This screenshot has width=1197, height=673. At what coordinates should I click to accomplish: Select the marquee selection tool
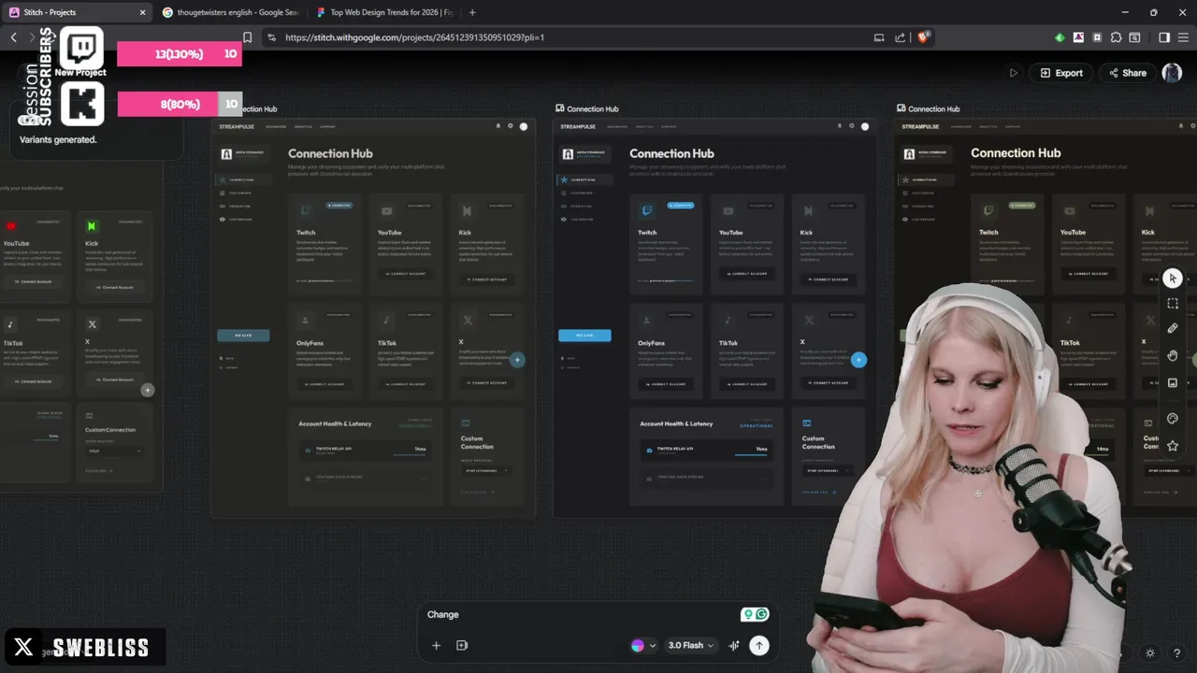1173,304
